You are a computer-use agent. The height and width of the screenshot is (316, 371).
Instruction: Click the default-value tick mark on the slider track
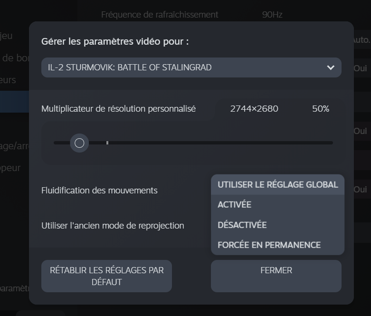point(107,143)
